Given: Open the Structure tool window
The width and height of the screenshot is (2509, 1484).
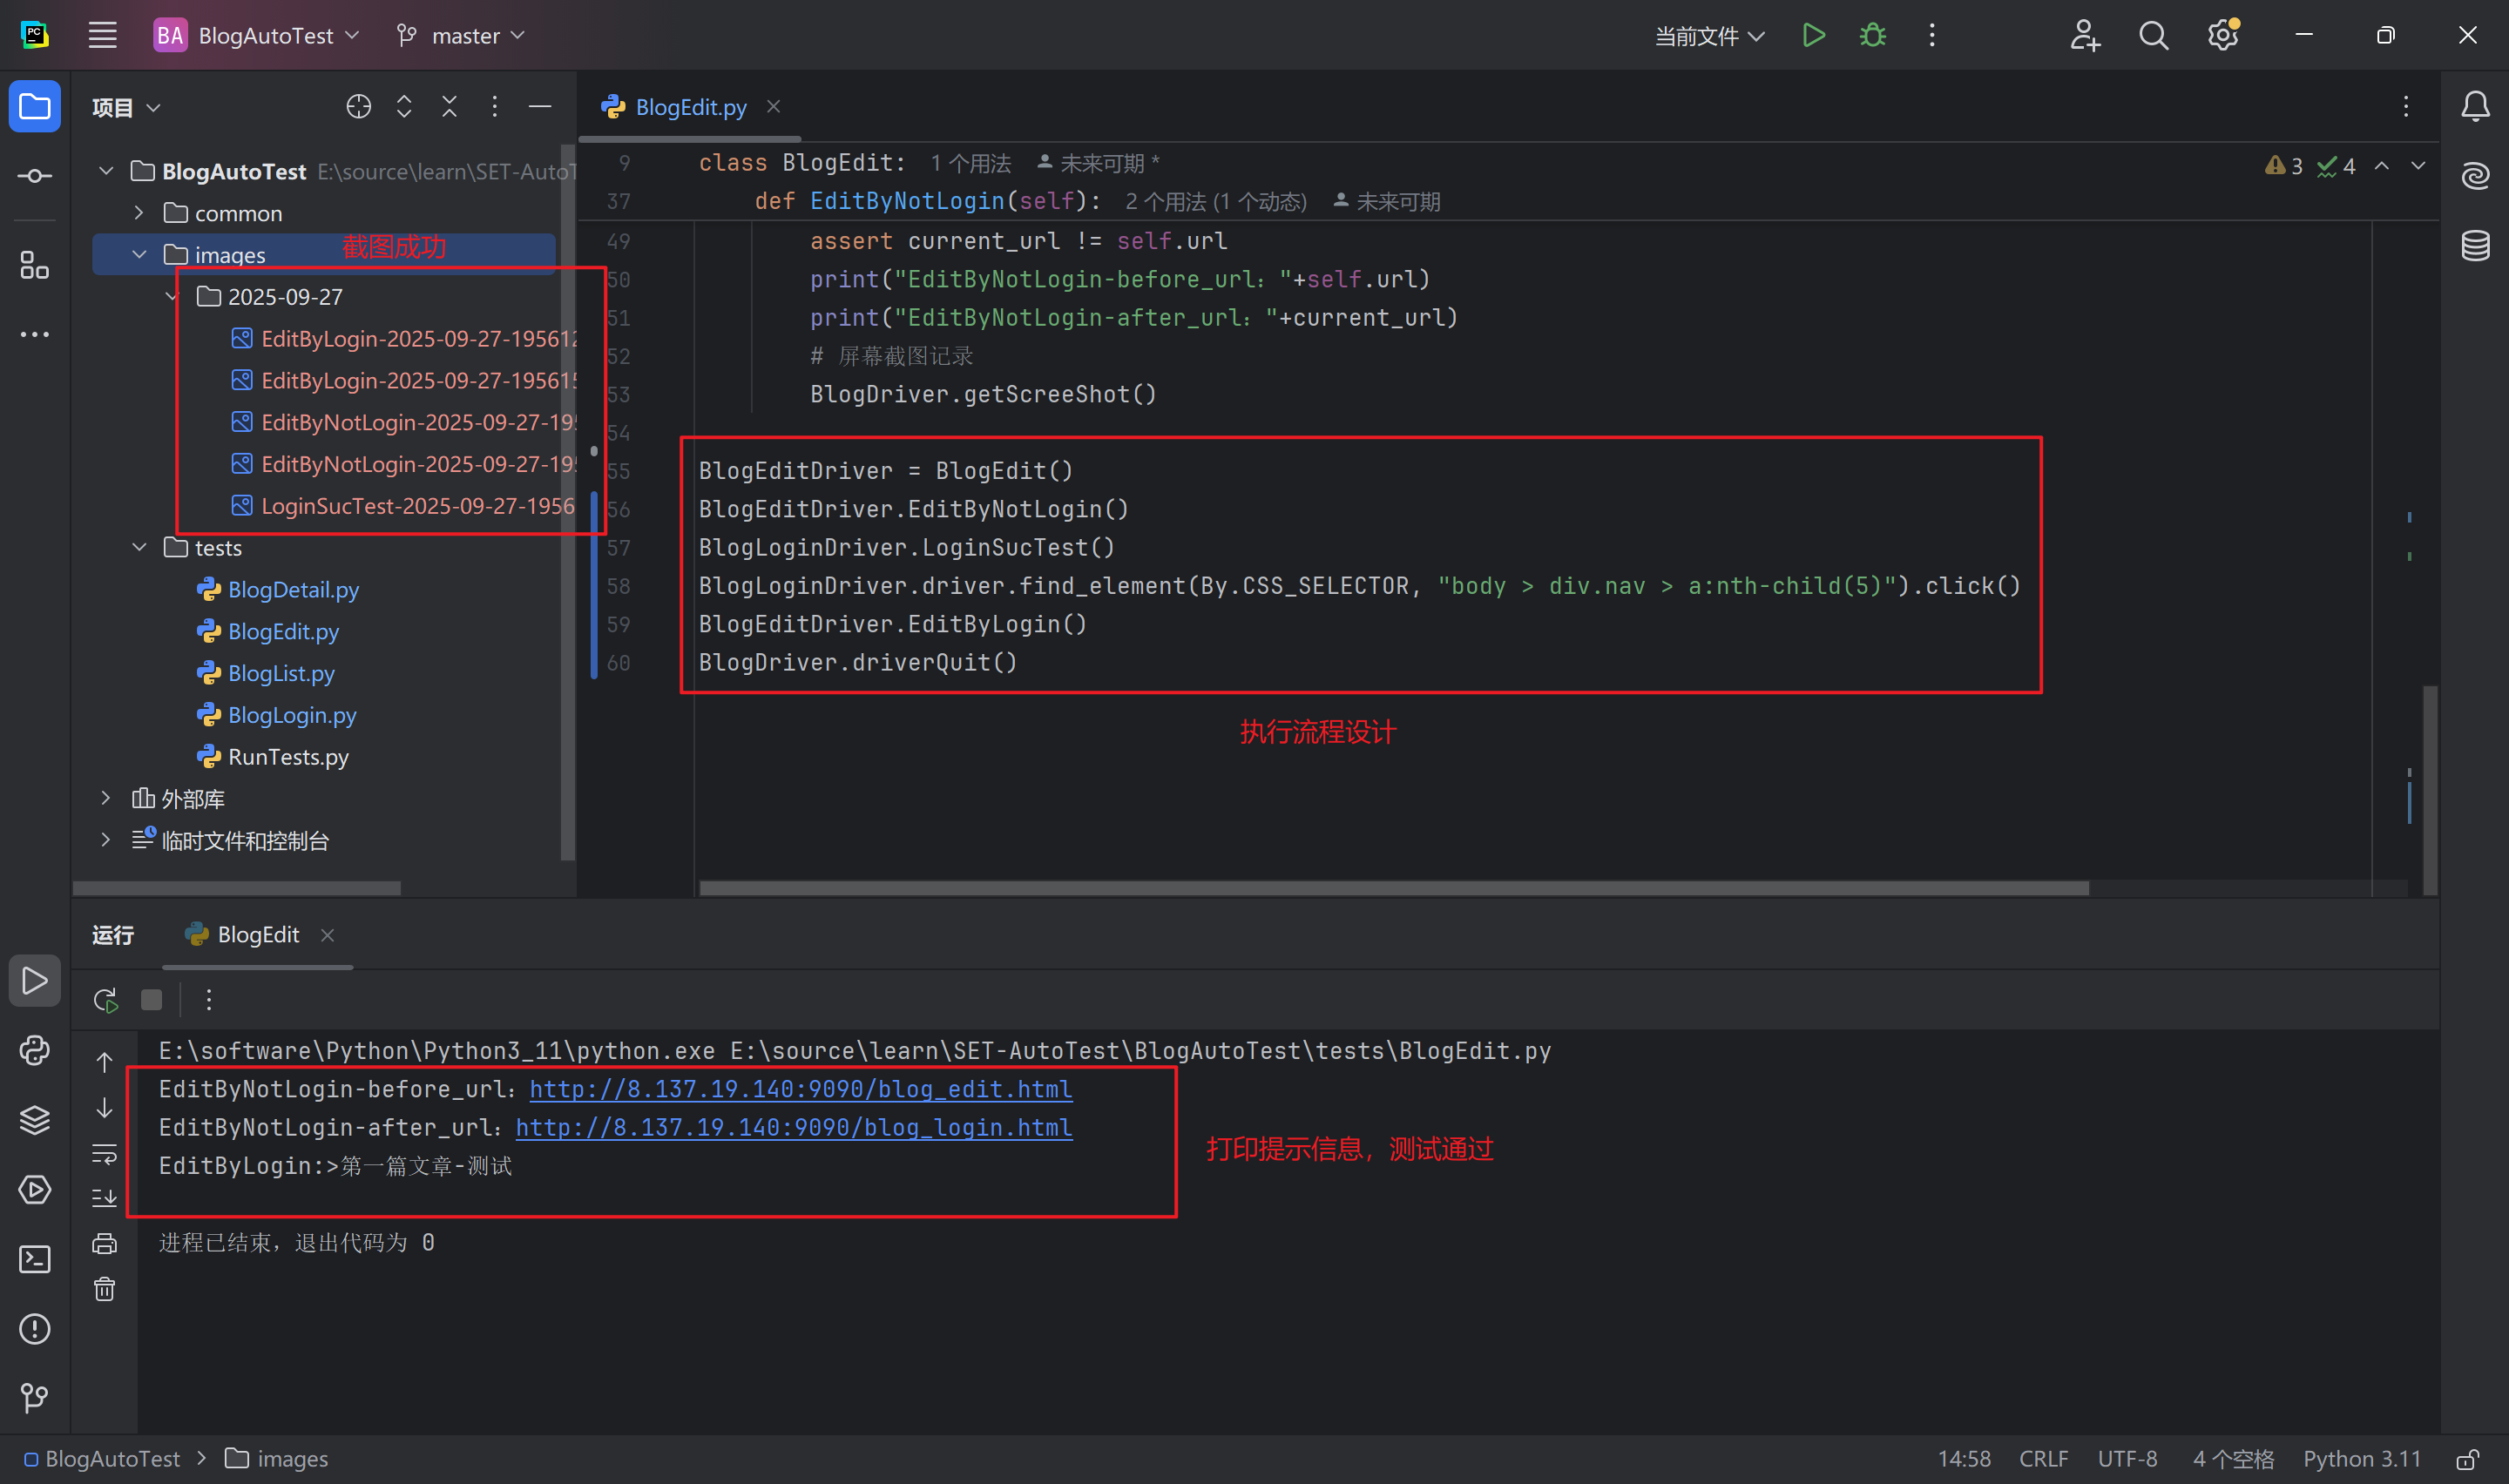Looking at the screenshot, I should 35,265.
